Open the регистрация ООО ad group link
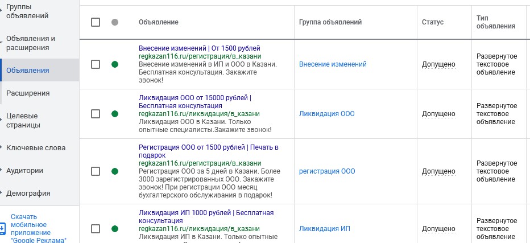 click(327, 171)
